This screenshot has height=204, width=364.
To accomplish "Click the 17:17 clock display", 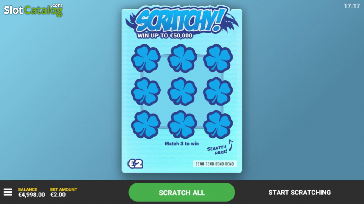I will coord(352,6).
